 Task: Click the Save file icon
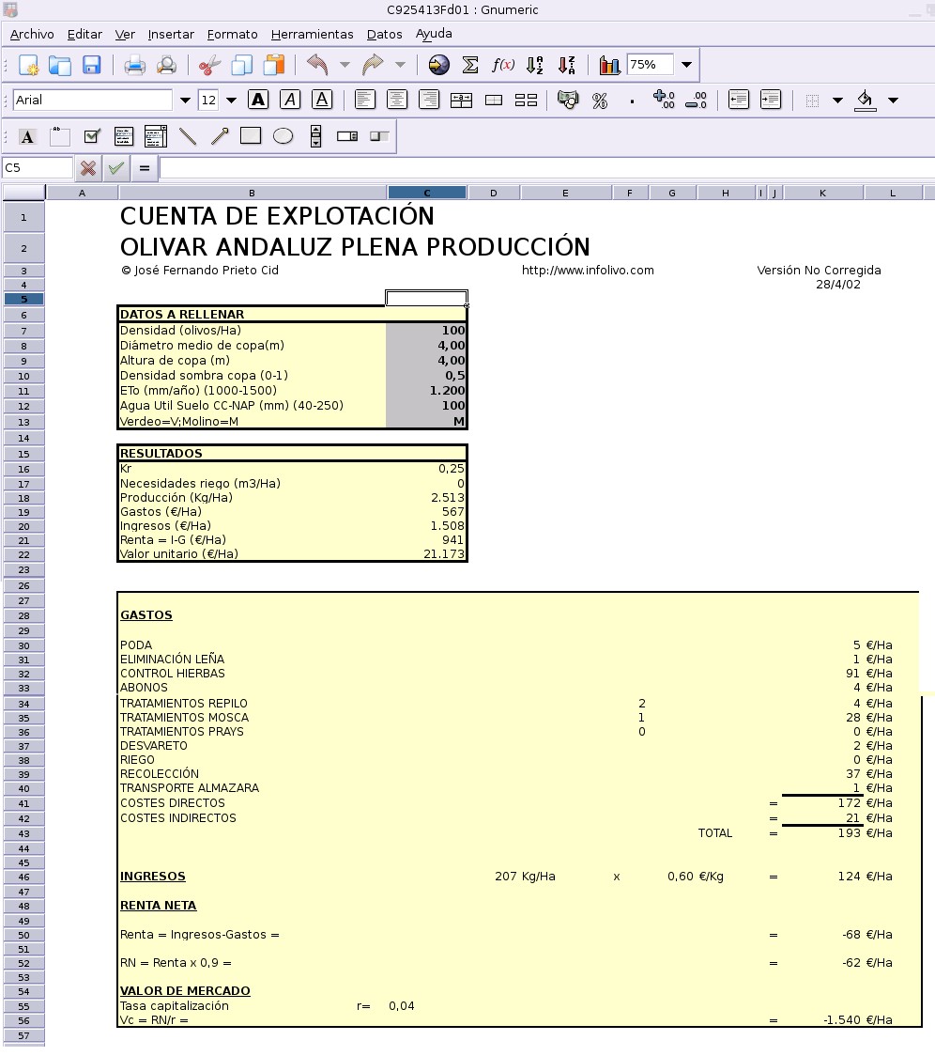(91, 66)
